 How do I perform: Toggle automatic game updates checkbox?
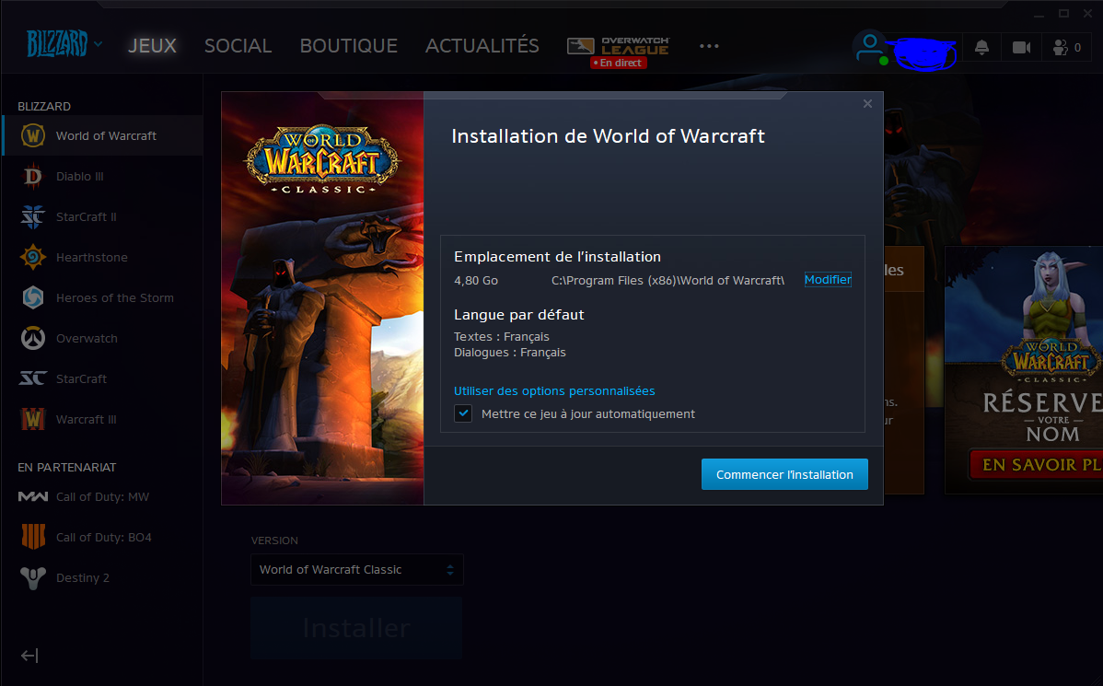click(x=463, y=413)
